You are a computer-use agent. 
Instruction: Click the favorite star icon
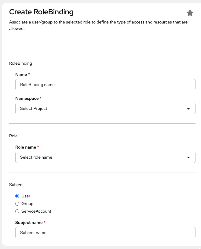click(x=190, y=13)
